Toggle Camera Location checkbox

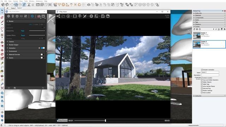click(202, 78)
